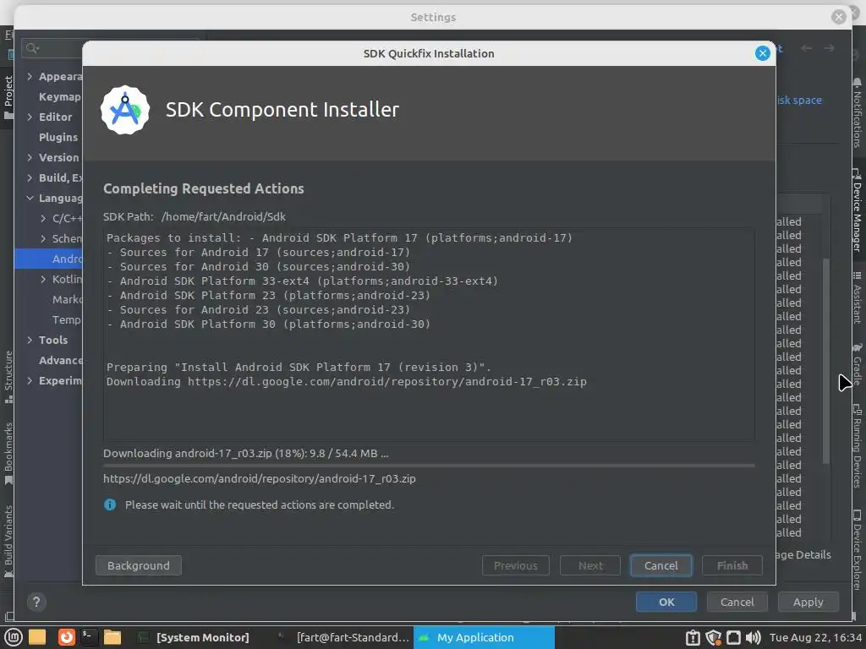The image size is (866, 649).
Task: Expand the Tools settings category
Action: [x=30, y=340]
